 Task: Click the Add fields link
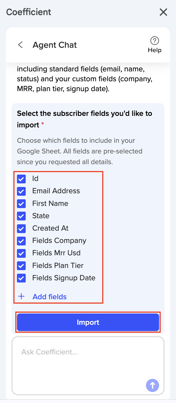pos(49,297)
